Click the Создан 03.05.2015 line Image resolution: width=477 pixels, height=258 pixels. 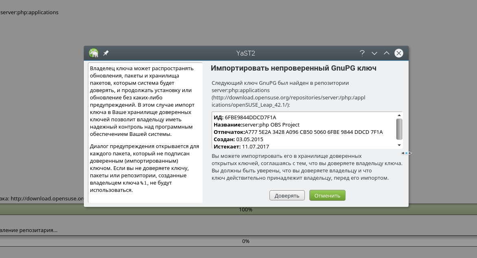coord(238,139)
